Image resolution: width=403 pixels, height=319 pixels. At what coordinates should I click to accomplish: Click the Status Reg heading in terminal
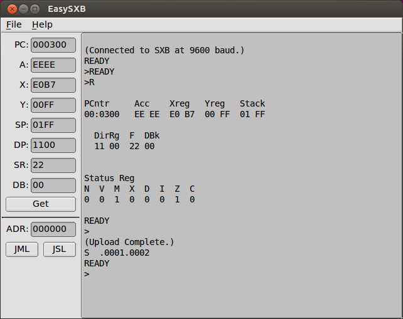109,178
